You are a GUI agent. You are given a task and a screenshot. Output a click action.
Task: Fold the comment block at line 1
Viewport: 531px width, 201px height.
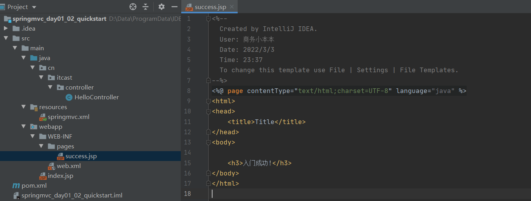pyautogui.click(x=209, y=18)
